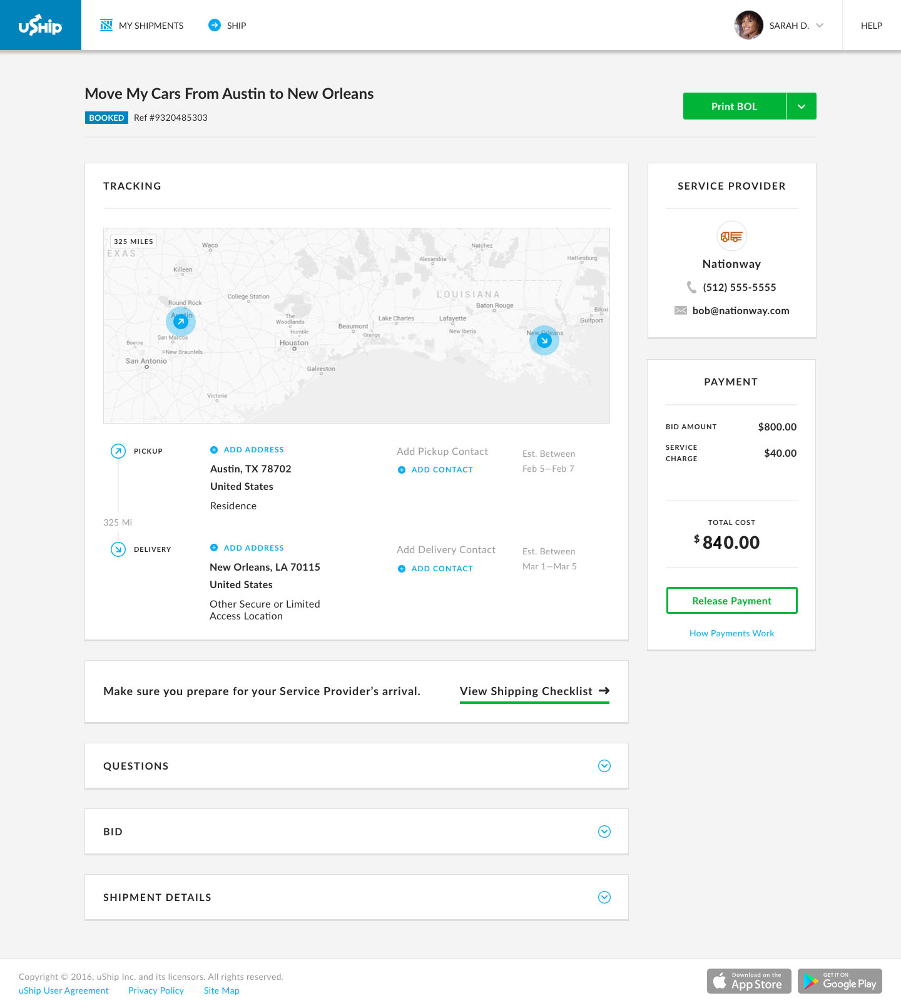Viewport: 901px width, 1003px height.
Task: Expand the Questions section
Action: (x=604, y=766)
